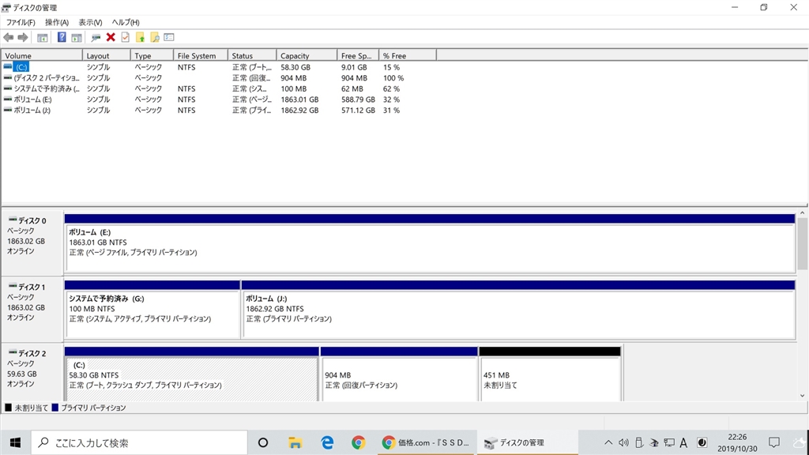This screenshot has width=809, height=455.
Task: Click the ディスクの管理 taskbar button
Action: (x=527, y=442)
